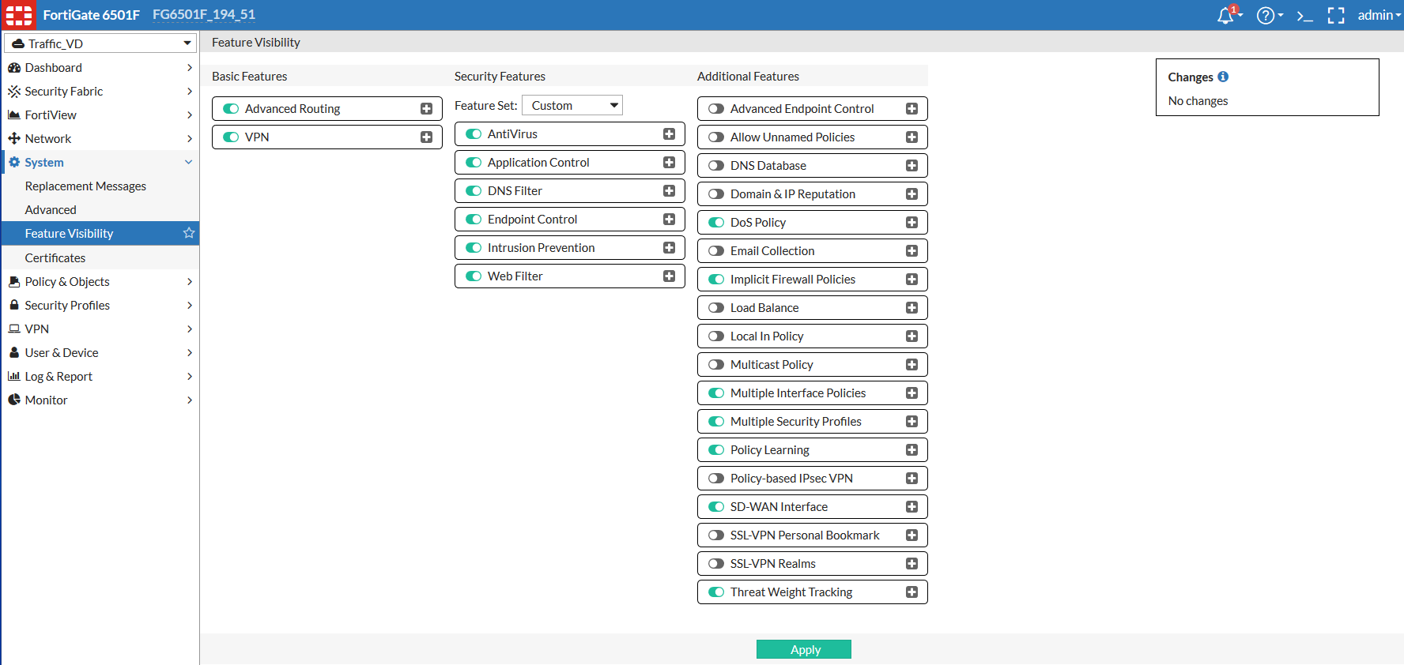Turn off the AntiVirus toggle
The image size is (1404, 665).
pyautogui.click(x=474, y=134)
